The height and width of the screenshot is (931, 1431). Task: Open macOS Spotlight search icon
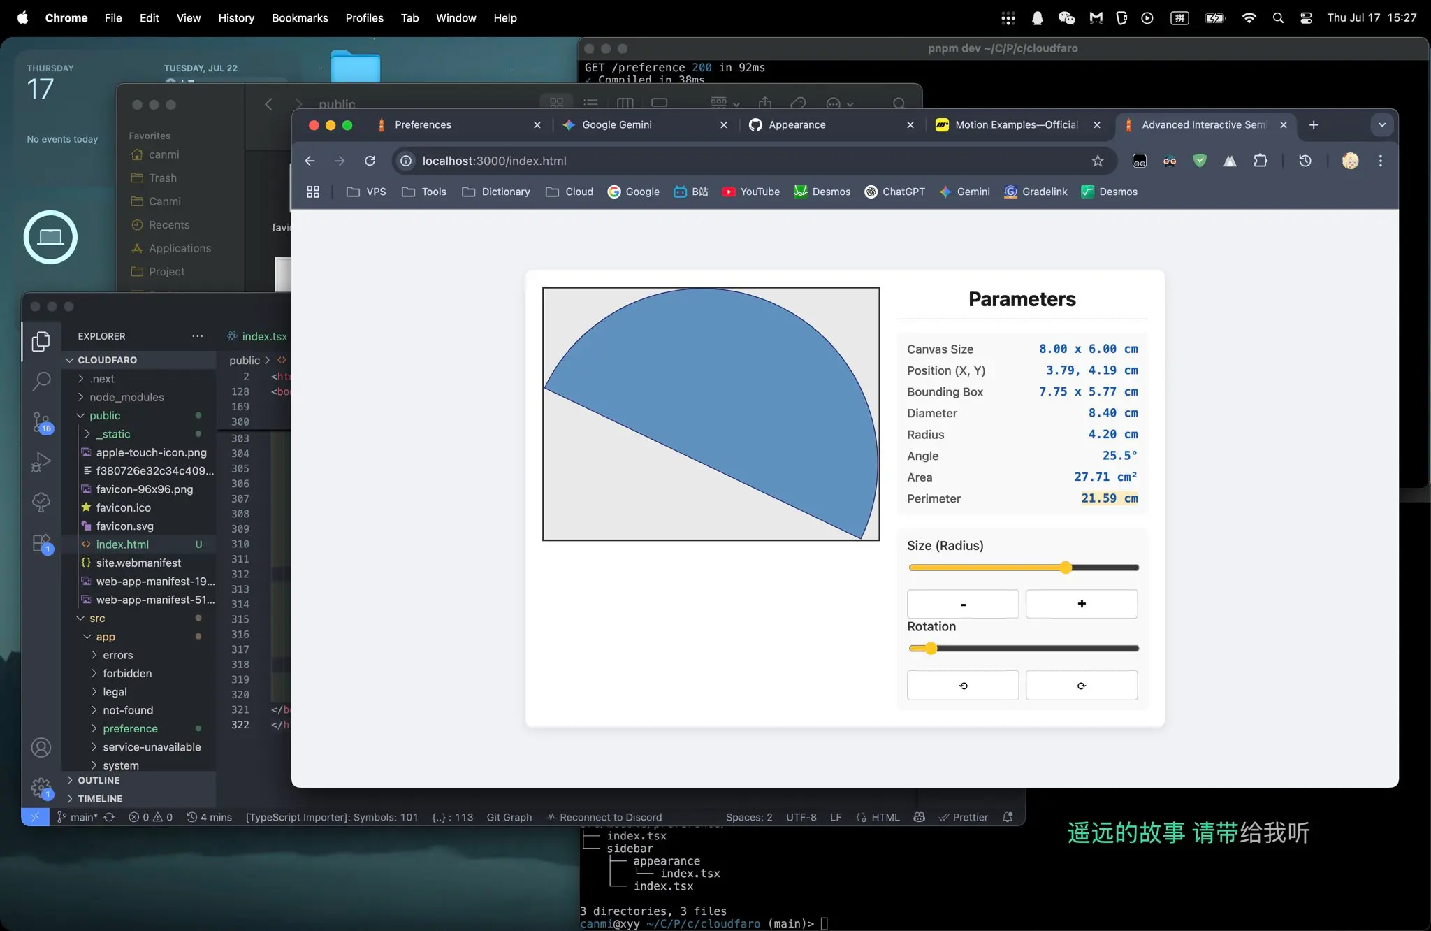tap(1278, 18)
